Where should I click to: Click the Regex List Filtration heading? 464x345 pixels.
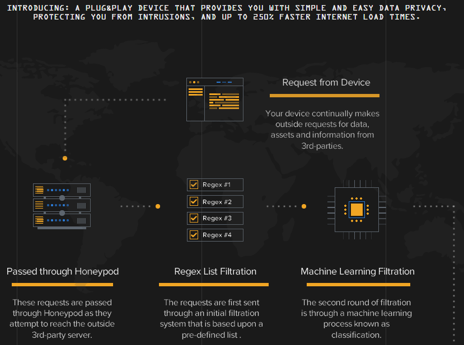tap(215, 271)
